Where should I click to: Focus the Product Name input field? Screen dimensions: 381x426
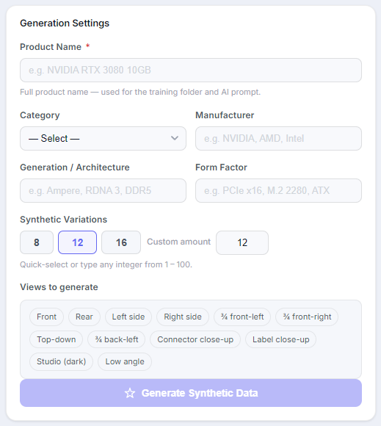(x=191, y=70)
